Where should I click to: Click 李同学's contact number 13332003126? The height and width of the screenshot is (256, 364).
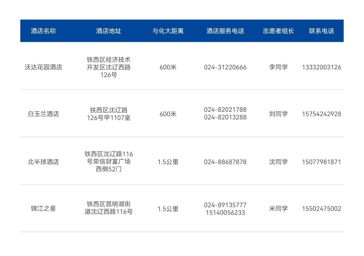click(321, 67)
